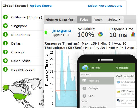The width and height of the screenshot is (140, 108).
Task: Click the California (Primary) location name
Action: [27, 17]
